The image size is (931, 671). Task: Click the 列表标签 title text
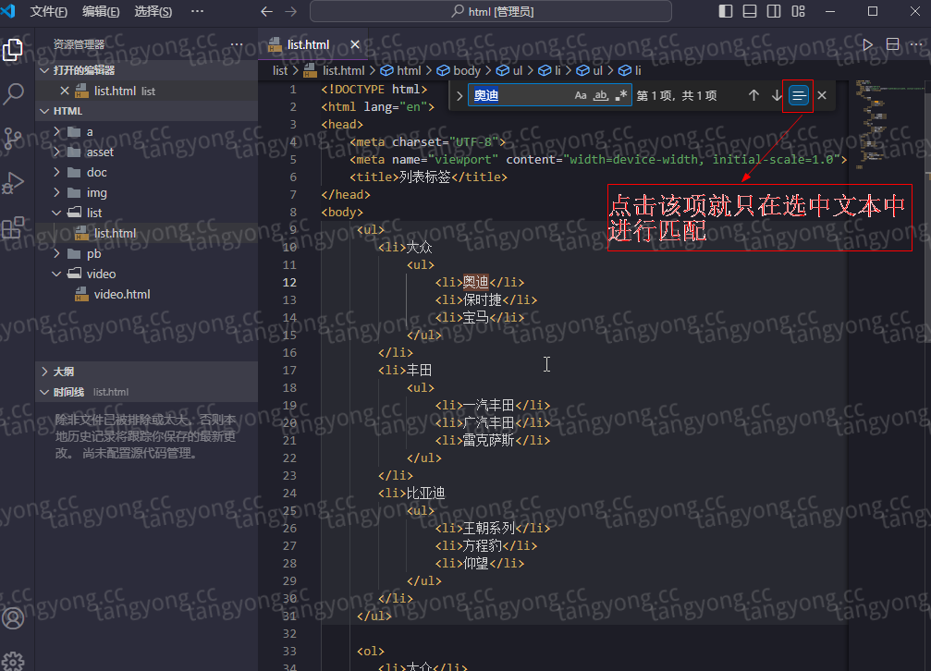click(424, 177)
